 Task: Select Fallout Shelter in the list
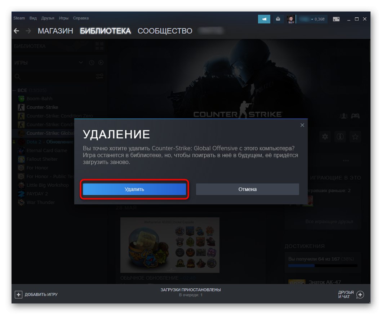pos(42,159)
